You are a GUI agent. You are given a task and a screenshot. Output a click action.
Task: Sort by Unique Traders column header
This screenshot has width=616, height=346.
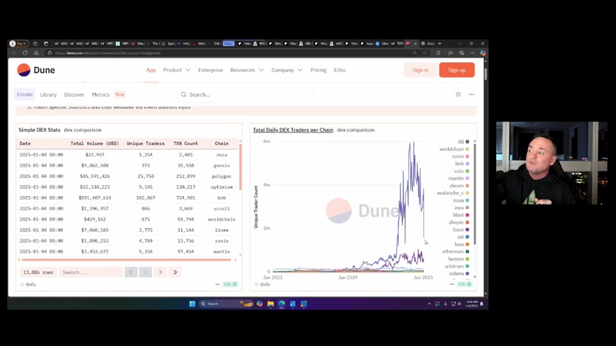(146, 143)
